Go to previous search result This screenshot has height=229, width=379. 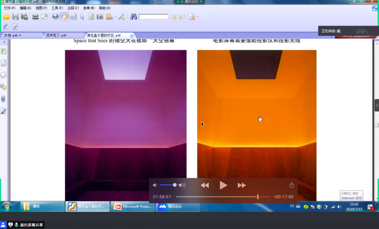pos(173,17)
